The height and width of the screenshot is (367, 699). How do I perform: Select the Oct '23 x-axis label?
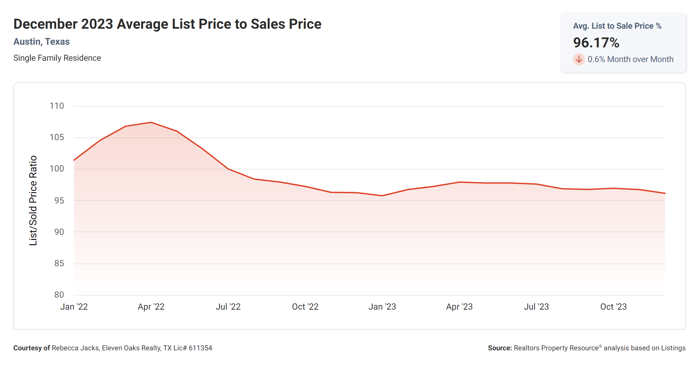click(613, 307)
